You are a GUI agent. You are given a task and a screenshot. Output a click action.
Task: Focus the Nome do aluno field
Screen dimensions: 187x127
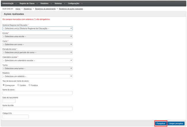pos(37,93)
